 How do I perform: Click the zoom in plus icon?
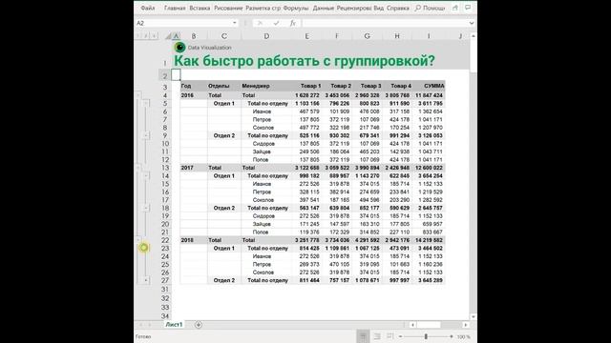pos(452,336)
